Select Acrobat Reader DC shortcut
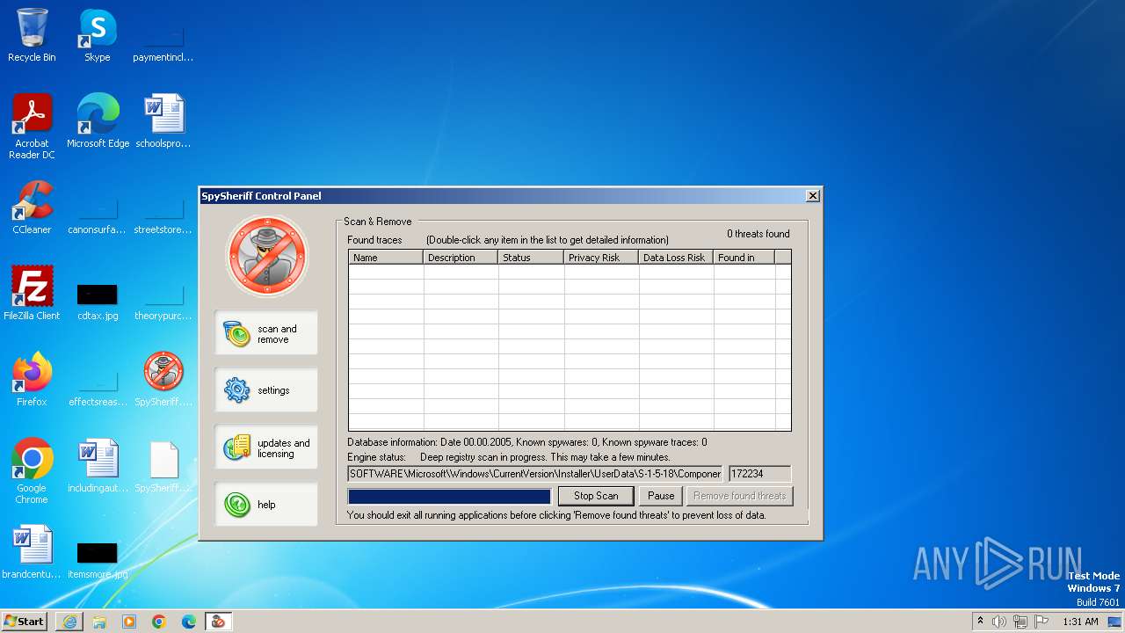 (x=32, y=127)
